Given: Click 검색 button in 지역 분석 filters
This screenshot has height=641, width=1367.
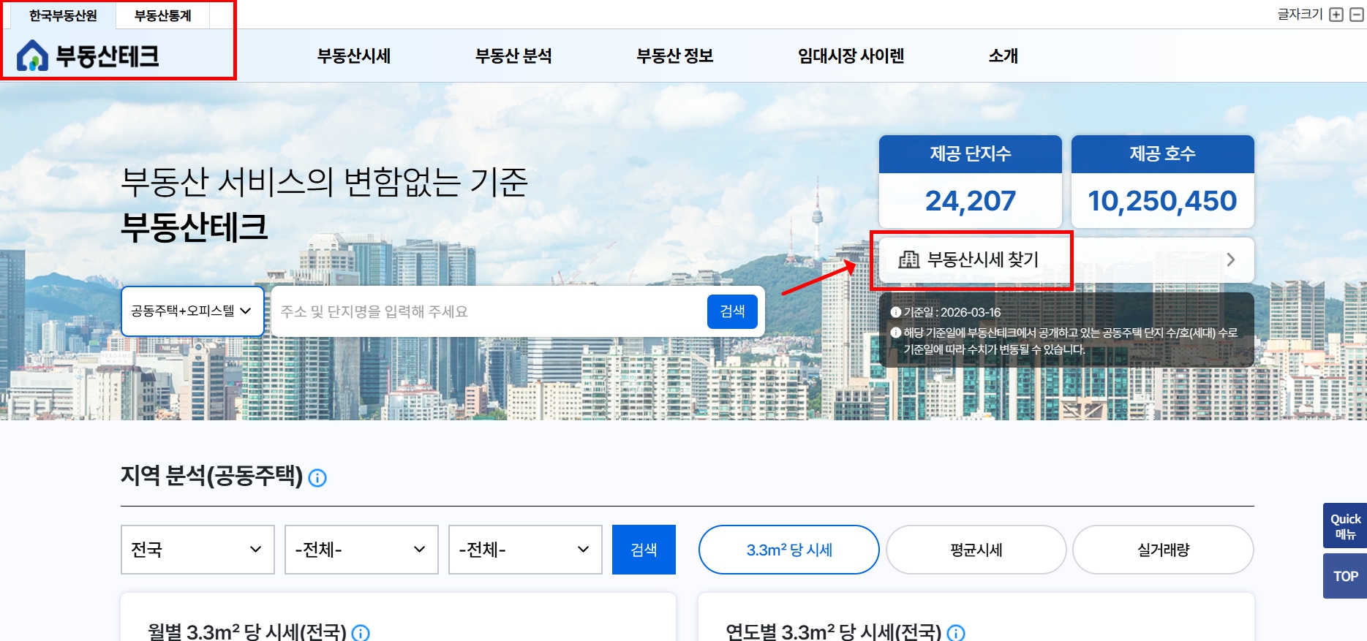Looking at the screenshot, I should 644,550.
